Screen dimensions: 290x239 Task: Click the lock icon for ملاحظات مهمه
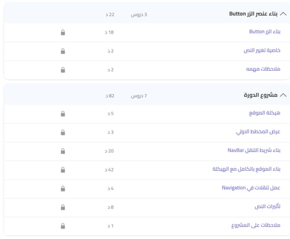pyautogui.click(x=63, y=70)
